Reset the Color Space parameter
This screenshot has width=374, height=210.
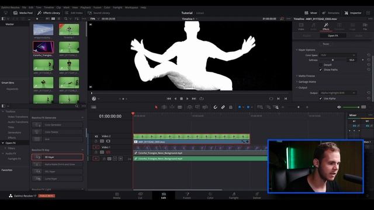point(369,55)
